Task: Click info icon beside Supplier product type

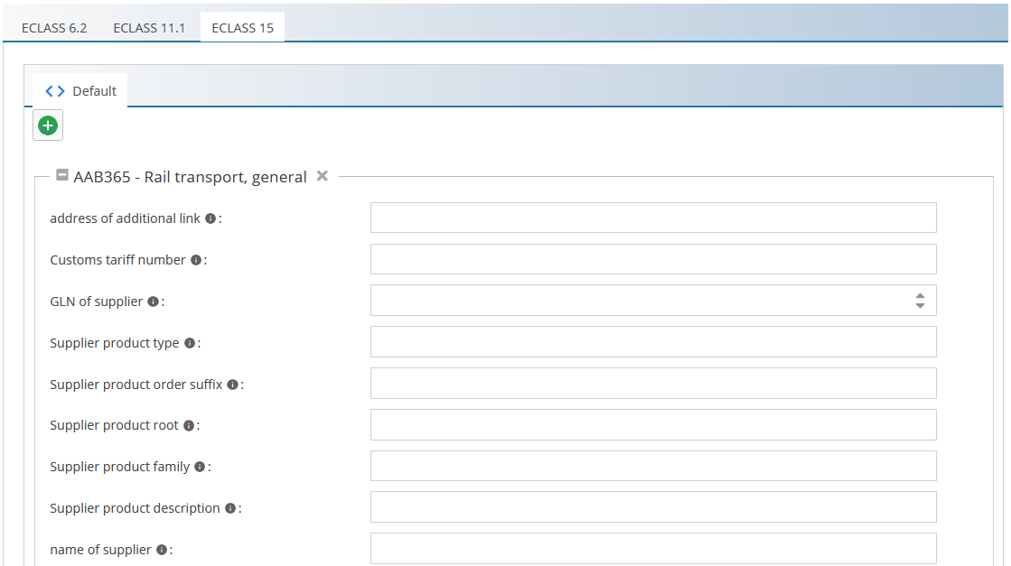Action: point(189,343)
